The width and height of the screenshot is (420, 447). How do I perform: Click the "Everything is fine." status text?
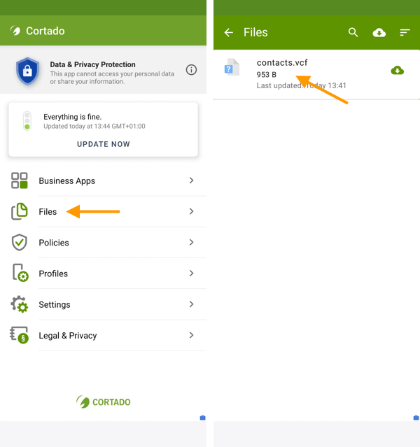click(73, 117)
